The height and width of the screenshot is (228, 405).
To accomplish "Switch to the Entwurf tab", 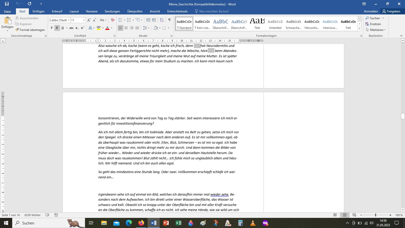I will pyautogui.click(x=57, y=11).
